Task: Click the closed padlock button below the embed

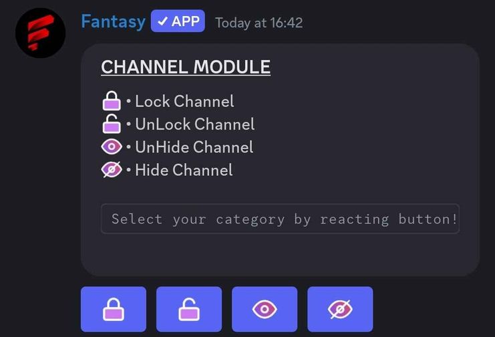Action: click(114, 309)
